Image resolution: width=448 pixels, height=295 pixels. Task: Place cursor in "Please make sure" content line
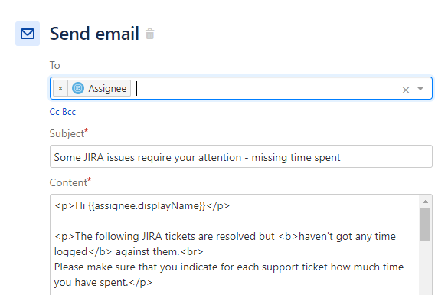coord(229,267)
